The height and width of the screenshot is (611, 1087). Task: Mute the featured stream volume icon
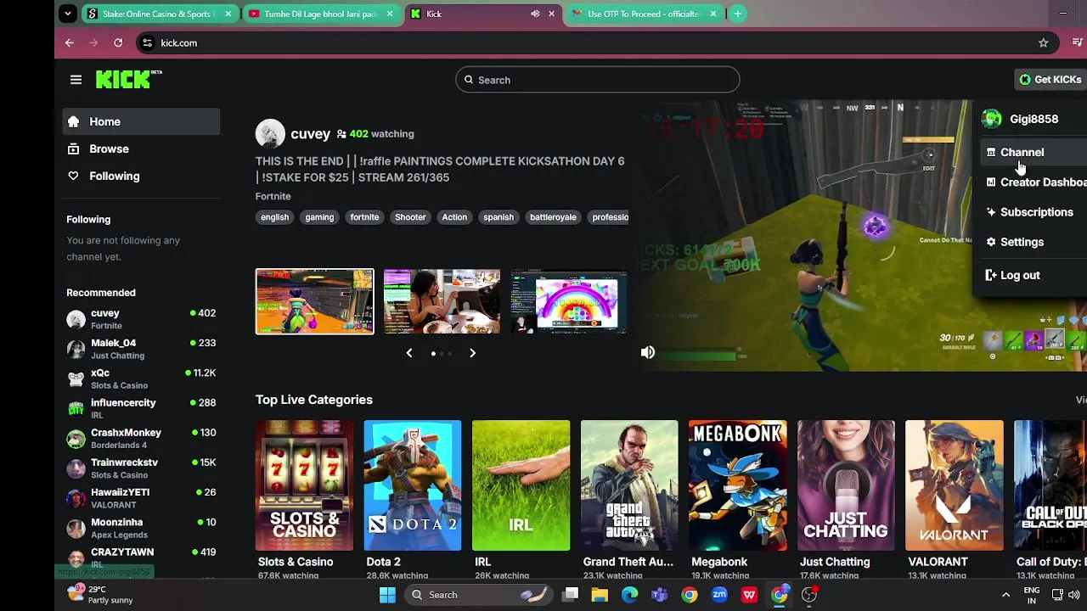pyautogui.click(x=648, y=352)
